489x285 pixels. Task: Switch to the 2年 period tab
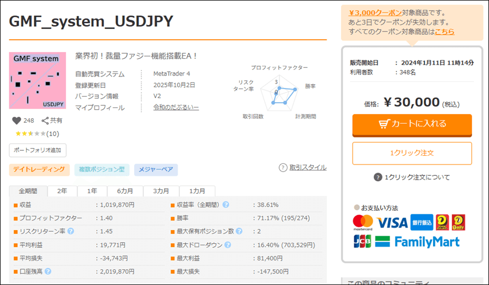click(x=62, y=191)
